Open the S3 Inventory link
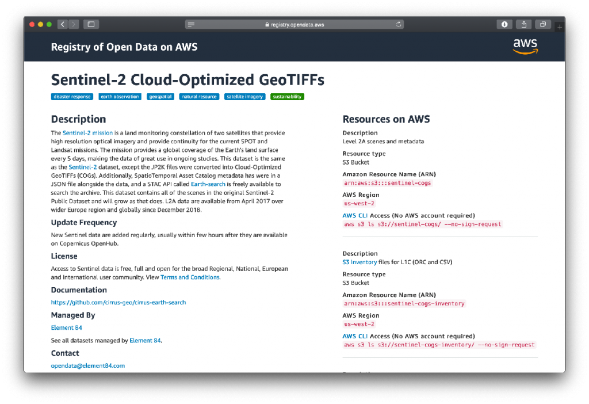 tap(359, 262)
